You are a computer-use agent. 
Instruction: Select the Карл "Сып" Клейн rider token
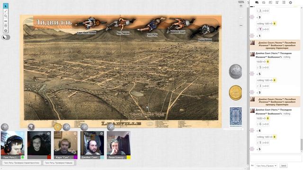[x=89, y=24]
